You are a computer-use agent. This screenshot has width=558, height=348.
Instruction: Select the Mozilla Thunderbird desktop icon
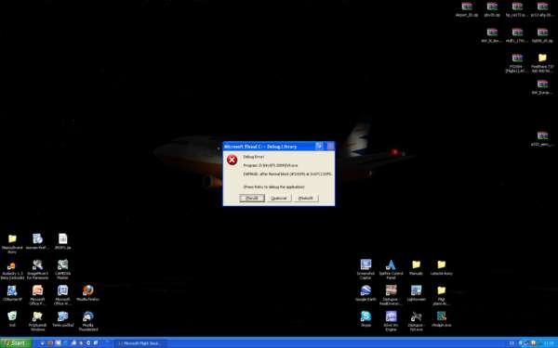point(88,321)
